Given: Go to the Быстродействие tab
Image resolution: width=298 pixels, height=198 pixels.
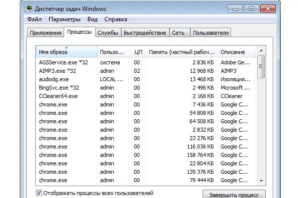Looking at the screenshot, I should click(x=145, y=33).
